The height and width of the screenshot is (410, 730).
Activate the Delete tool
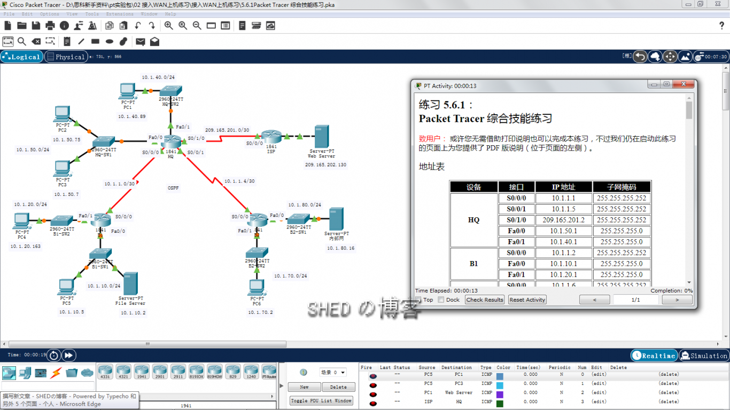tap(36, 41)
